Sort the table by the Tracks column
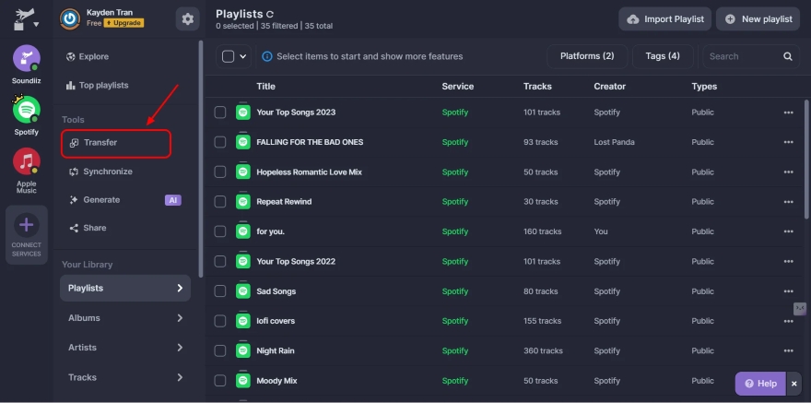This screenshot has height=403, width=811. click(537, 87)
